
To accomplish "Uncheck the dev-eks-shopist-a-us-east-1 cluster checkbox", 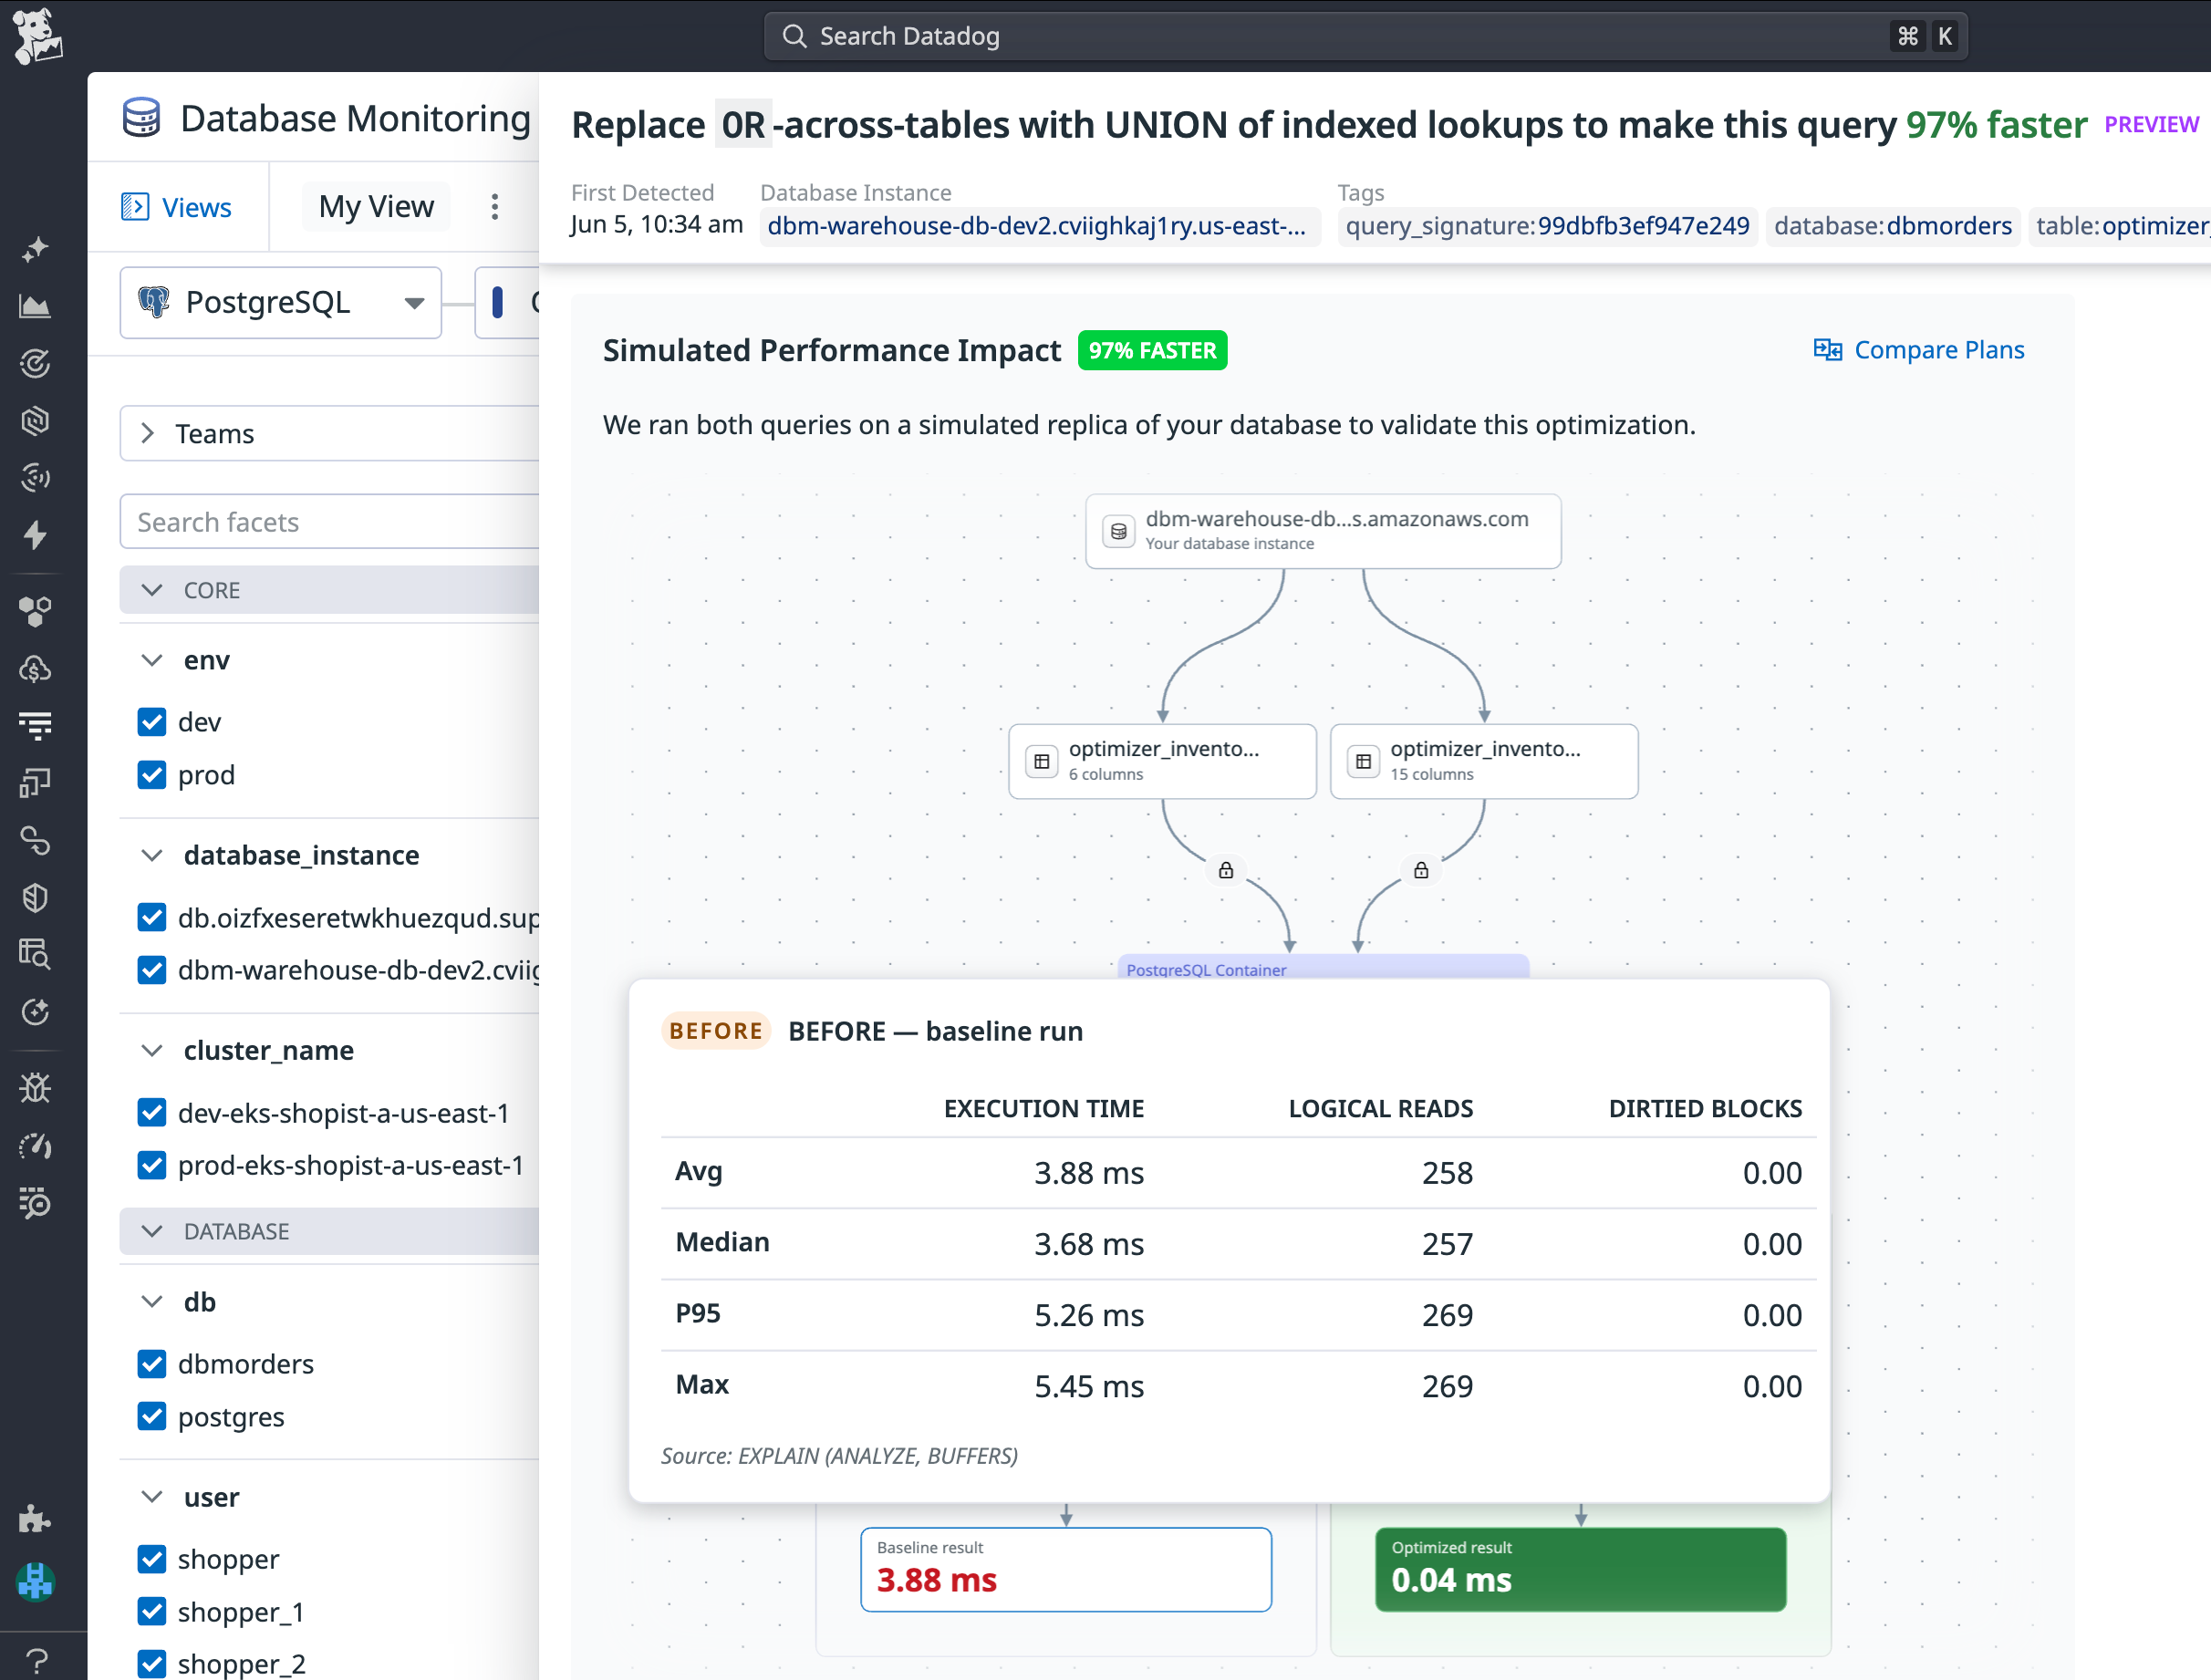I will click(152, 1112).
